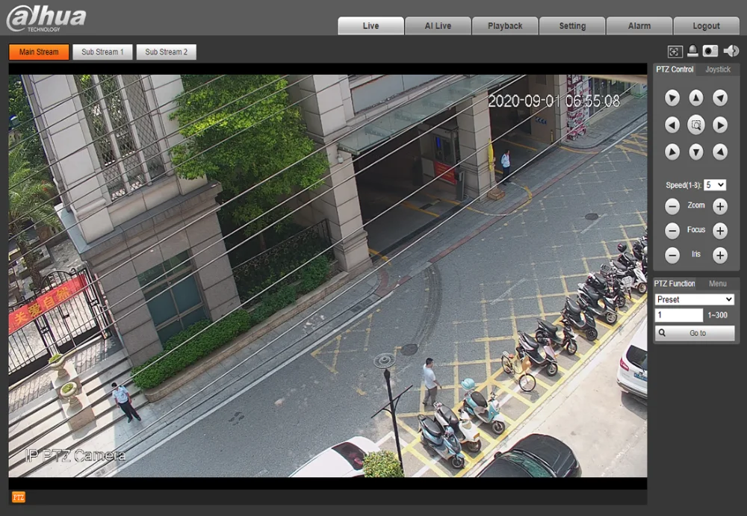Open iris with the plus beside Iris
The height and width of the screenshot is (516, 747).
[720, 255]
